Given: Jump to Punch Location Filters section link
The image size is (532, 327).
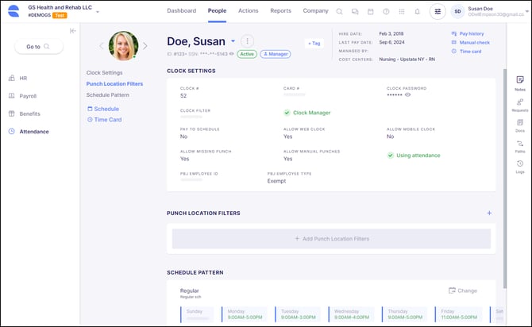Looking at the screenshot, I should [x=114, y=84].
